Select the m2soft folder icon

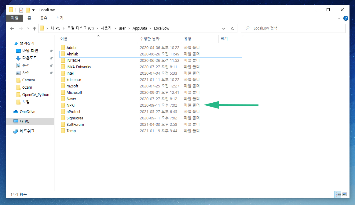tap(63, 86)
